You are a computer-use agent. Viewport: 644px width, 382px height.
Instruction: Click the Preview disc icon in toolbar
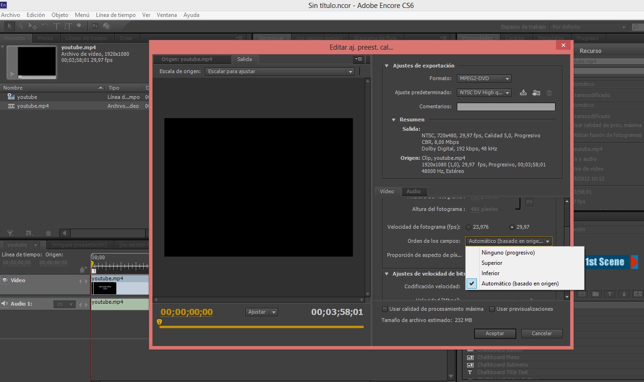[107, 26]
